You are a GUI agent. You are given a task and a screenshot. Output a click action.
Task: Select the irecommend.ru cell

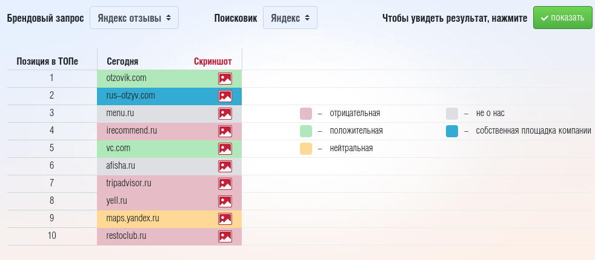pyautogui.click(x=169, y=131)
